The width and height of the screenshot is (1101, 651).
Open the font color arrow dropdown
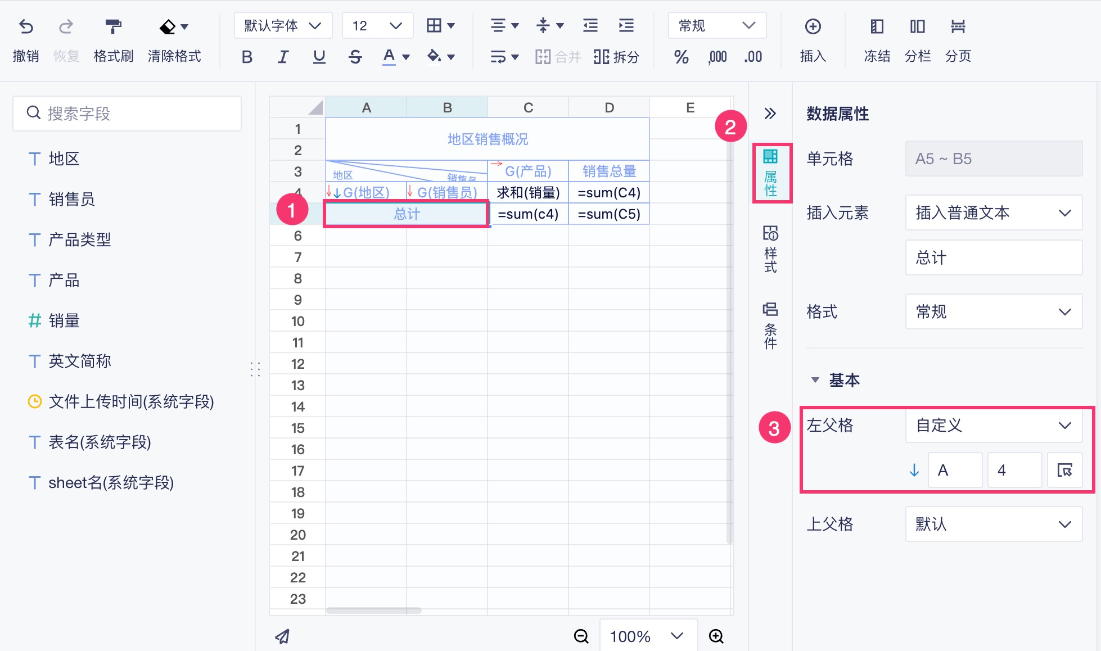(406, 57)
